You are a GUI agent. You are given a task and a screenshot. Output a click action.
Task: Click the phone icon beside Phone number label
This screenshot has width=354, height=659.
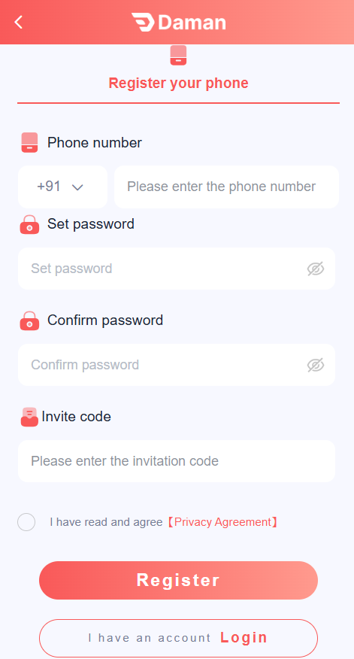coord(29,142)
